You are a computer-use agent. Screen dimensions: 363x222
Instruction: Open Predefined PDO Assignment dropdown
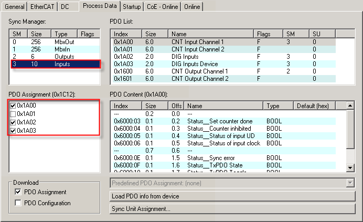(x=350, y=183)
